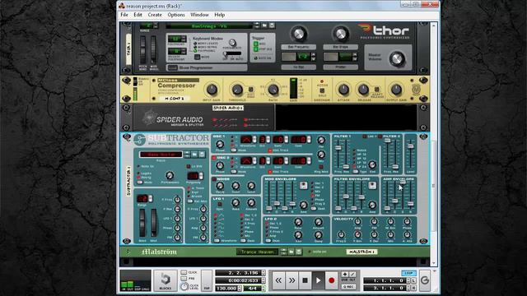This screenshot has width=527, height=296.
Task: Toggle Subtractor Low BW button
Action: 189,166
